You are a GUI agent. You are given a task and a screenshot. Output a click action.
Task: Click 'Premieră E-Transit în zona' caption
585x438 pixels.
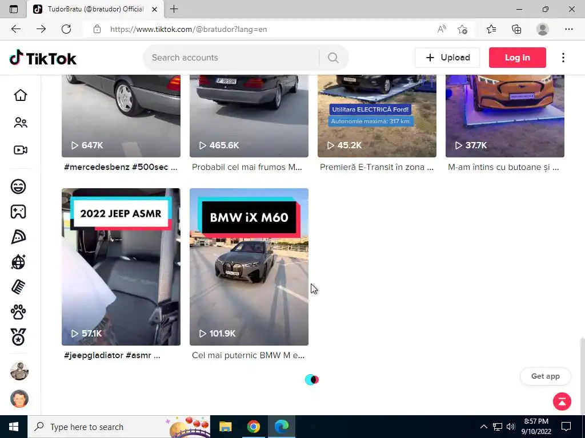(376, 167)
